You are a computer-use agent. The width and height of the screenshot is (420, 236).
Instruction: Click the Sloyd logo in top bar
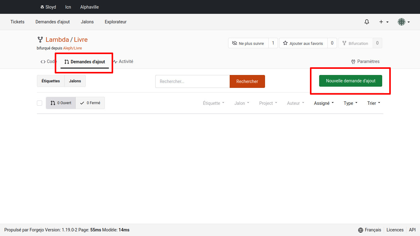click(x=42, y=7)
